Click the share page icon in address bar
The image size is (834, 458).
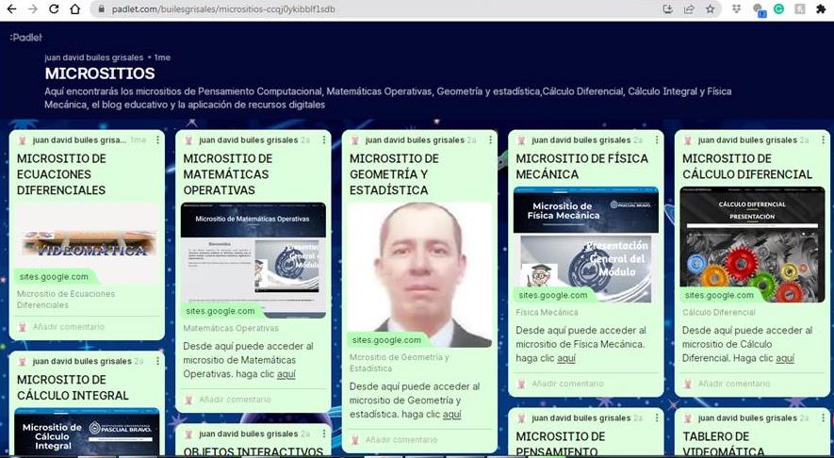click(x=689, y=9)
